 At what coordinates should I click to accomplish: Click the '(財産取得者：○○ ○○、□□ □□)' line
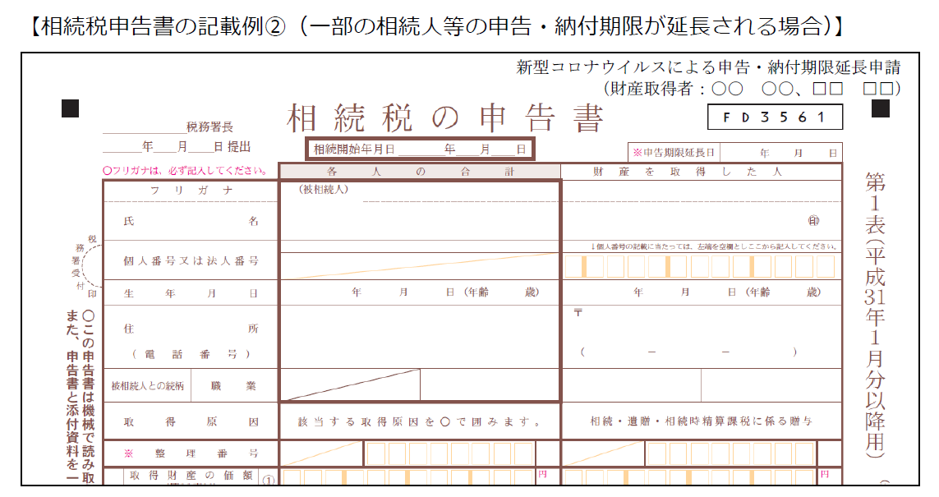[x=753, y=89]
